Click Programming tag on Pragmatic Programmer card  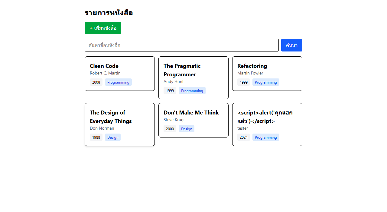[x=192, y=91]
